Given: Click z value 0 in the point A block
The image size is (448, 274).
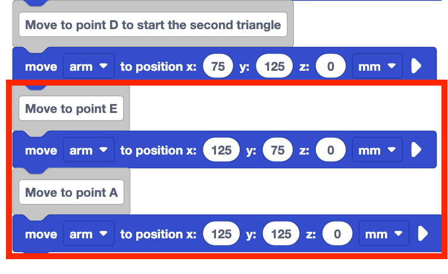Looking at the screenshot, I should point(337,234).
